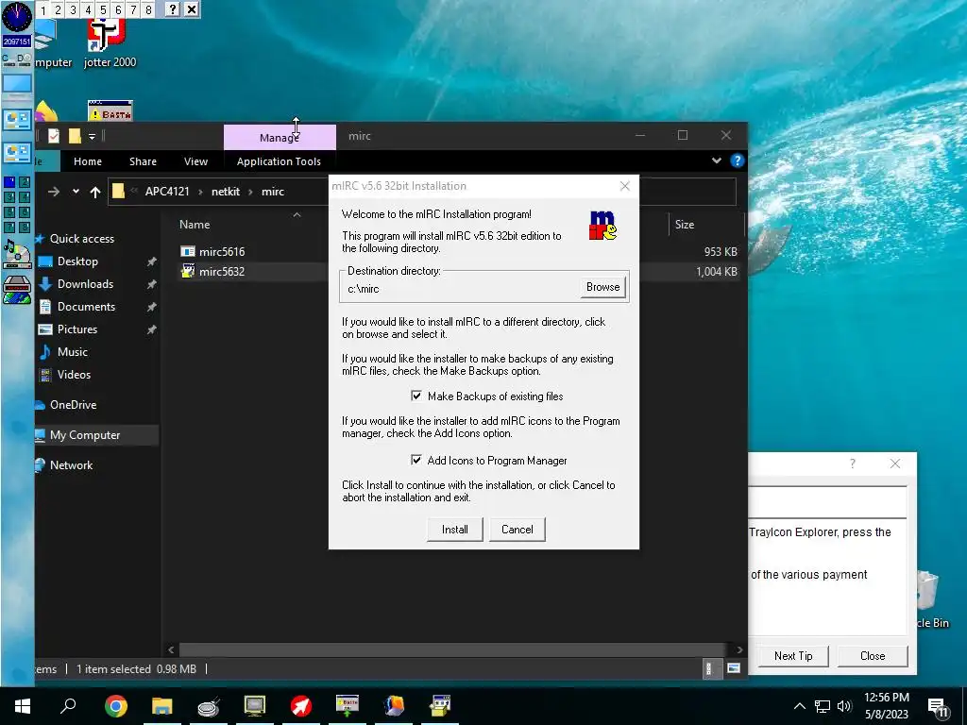This screenshot has width=967, height=725.
Task: Click the system clock date and time
Action: [886, 706]
